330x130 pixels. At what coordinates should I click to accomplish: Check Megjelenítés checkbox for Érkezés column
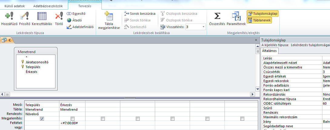[x=72, y=119]
